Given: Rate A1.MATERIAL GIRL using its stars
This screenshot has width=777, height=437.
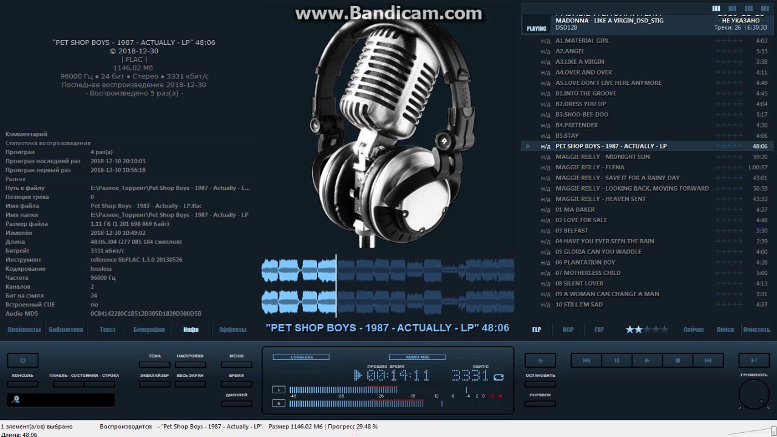Looking at the screenshot, I should click(729, 41).
